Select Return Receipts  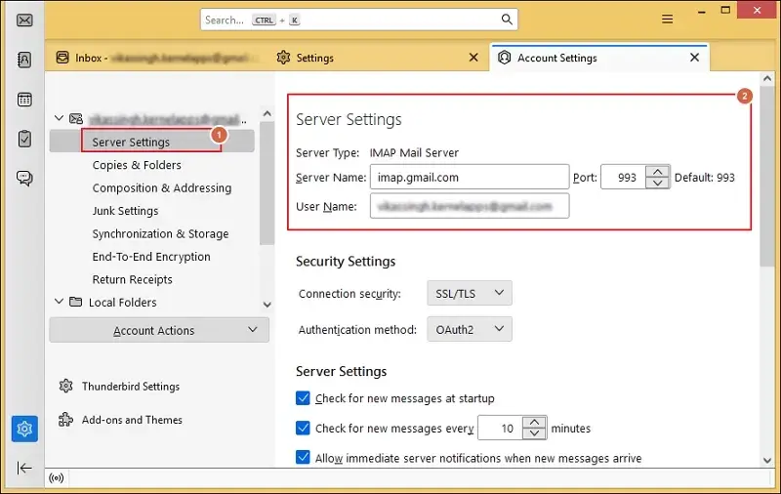tap(132, 279)
